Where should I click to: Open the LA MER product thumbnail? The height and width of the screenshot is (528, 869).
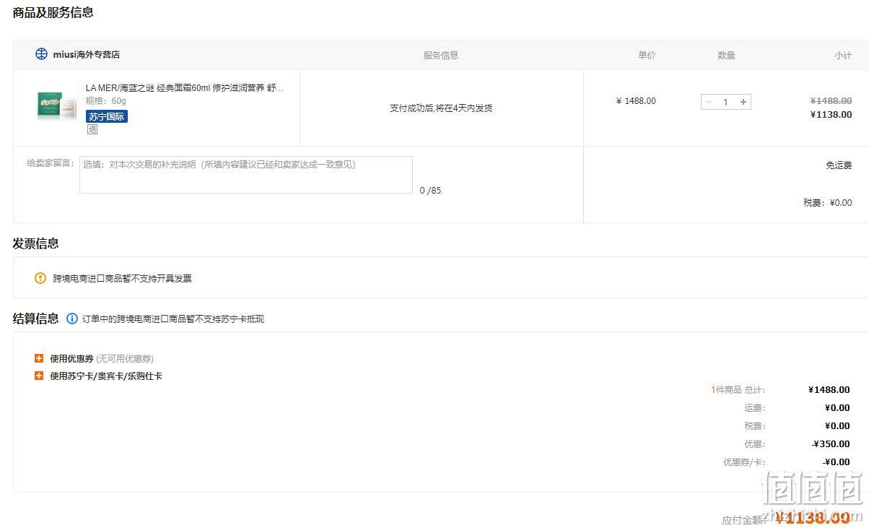57,105
